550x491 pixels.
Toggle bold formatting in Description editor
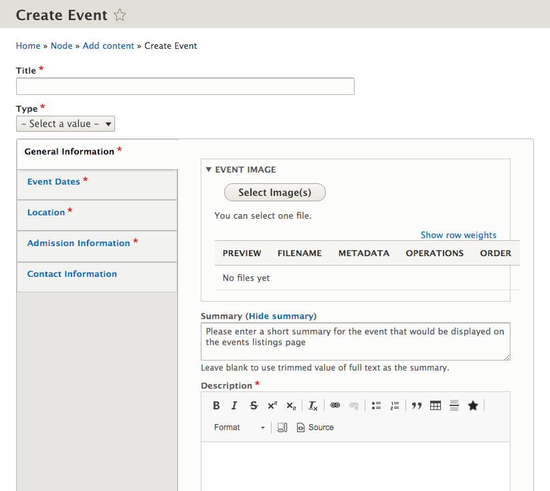[x=216, y=405]
